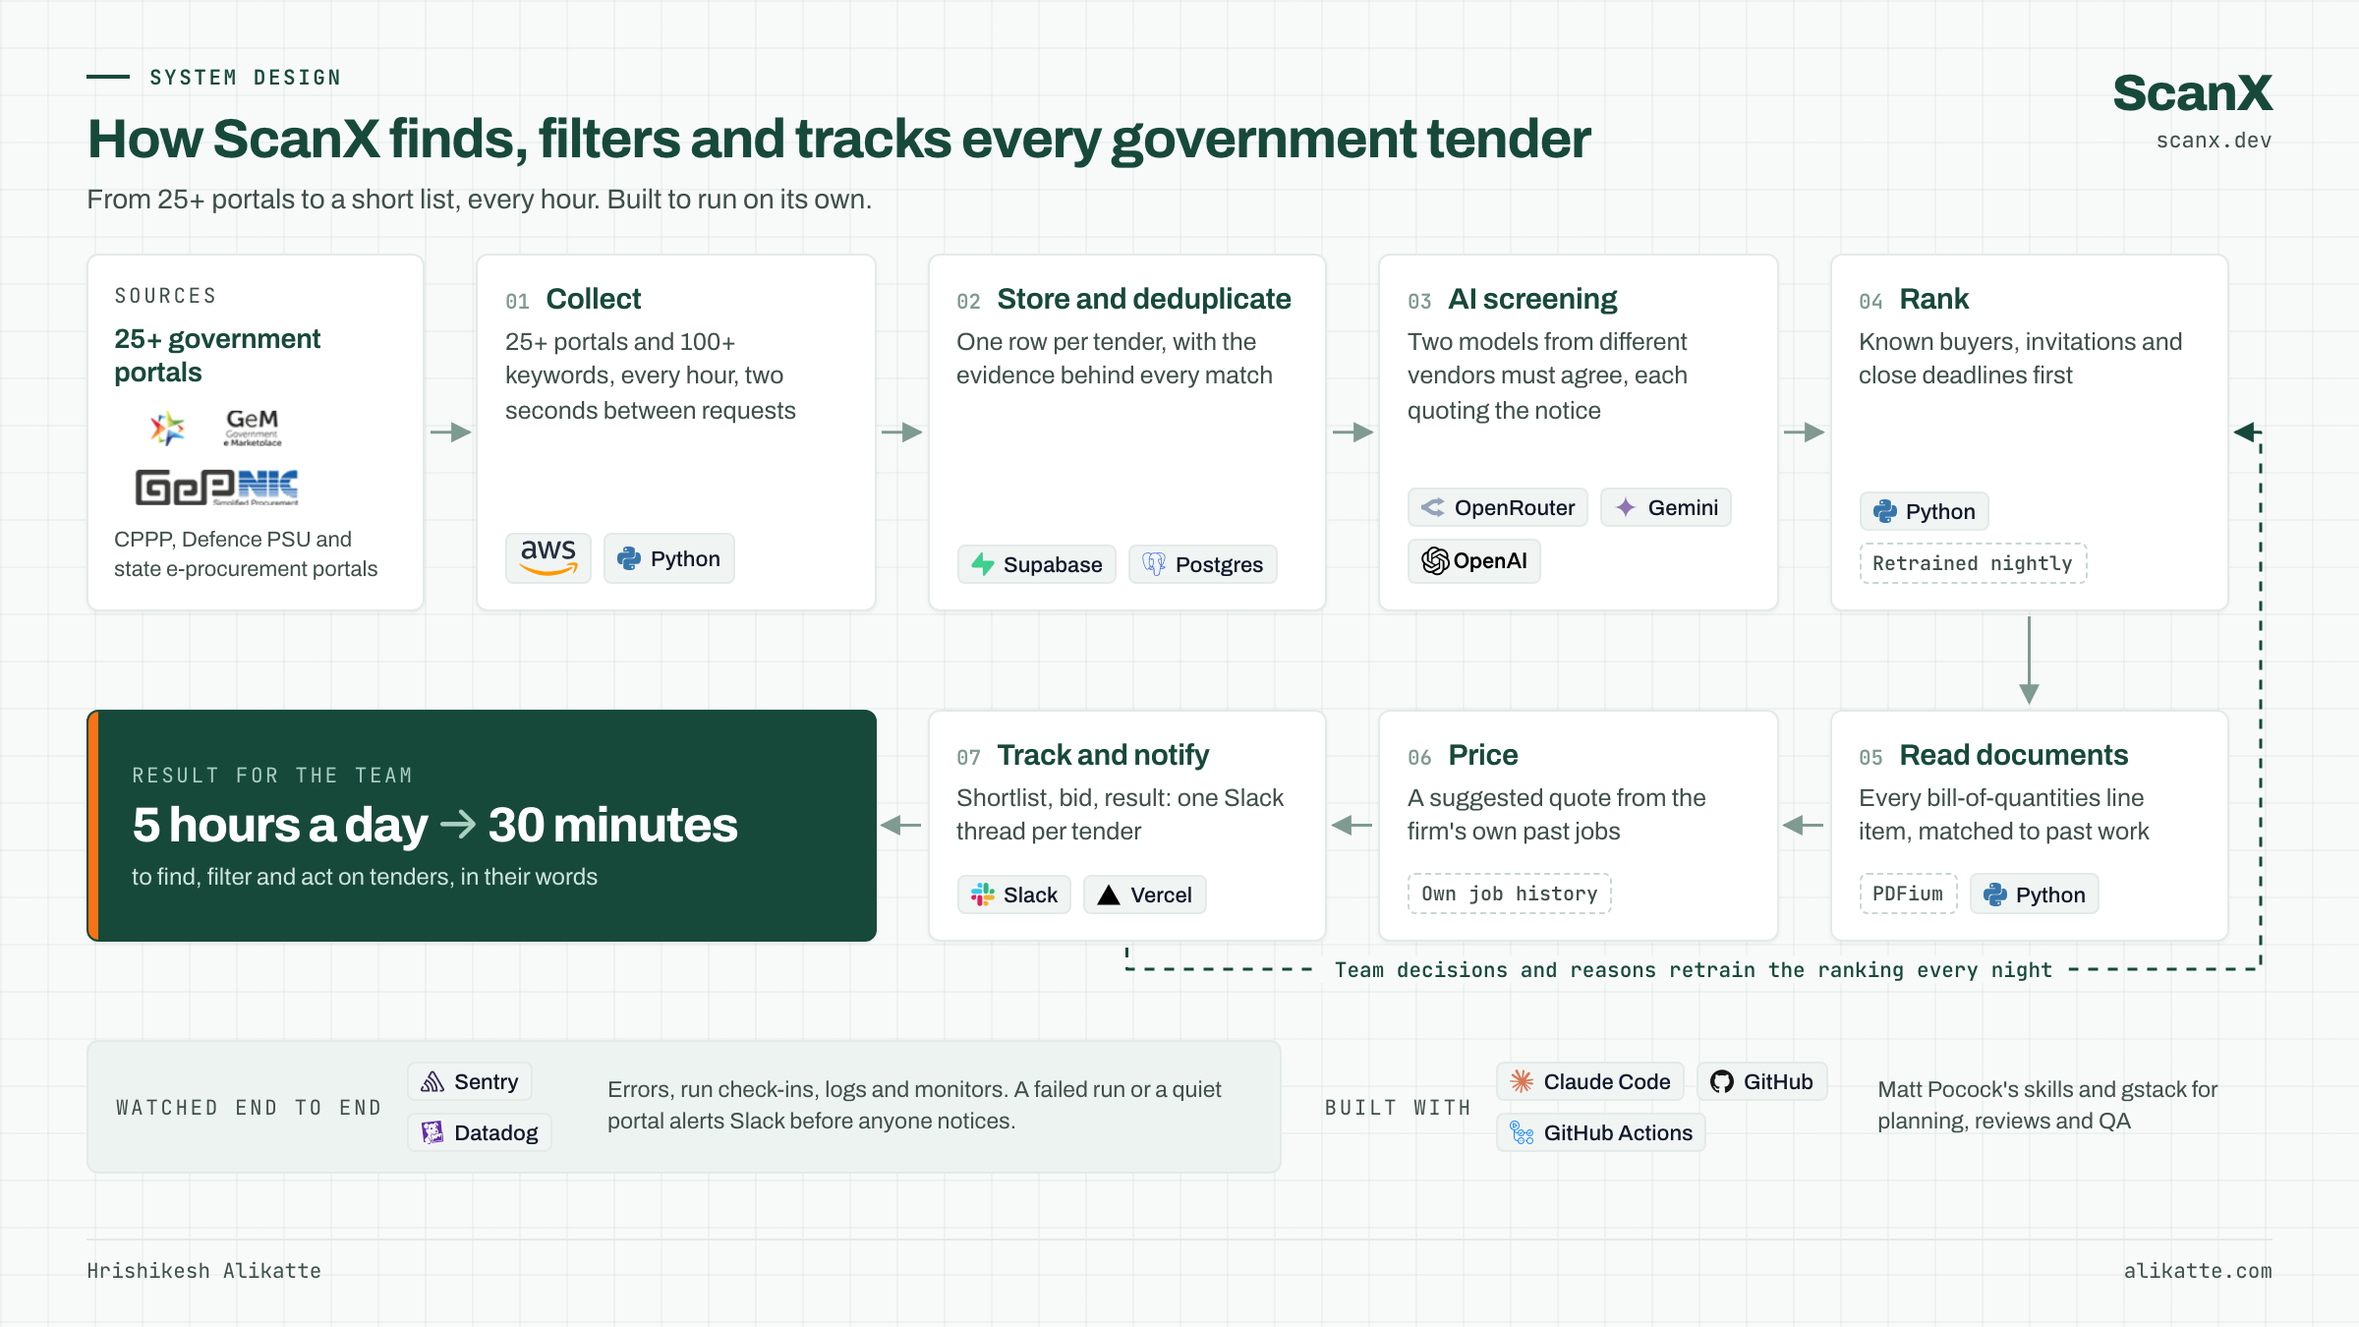This screenshot has height=1327, width=2359.
Task: Open the scanx.dev link
Action: click(2215, 141)
